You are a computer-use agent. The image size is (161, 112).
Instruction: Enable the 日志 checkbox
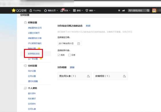70,55
